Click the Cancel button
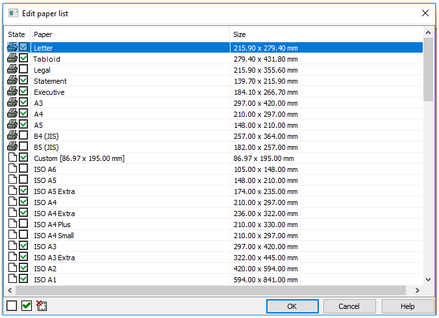This screenshot has height=318, width=439. (349, 306)
